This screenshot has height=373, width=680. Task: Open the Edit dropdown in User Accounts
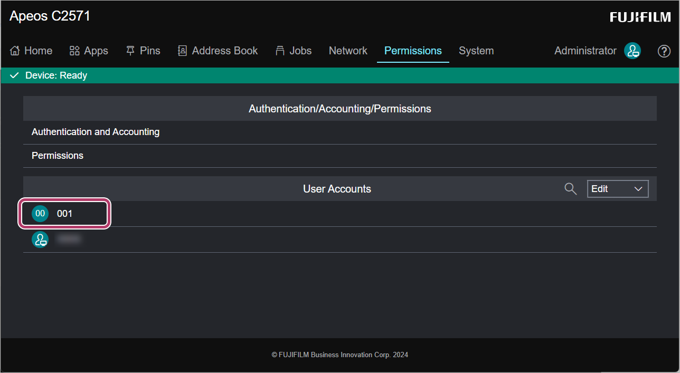tap(618, 189)
